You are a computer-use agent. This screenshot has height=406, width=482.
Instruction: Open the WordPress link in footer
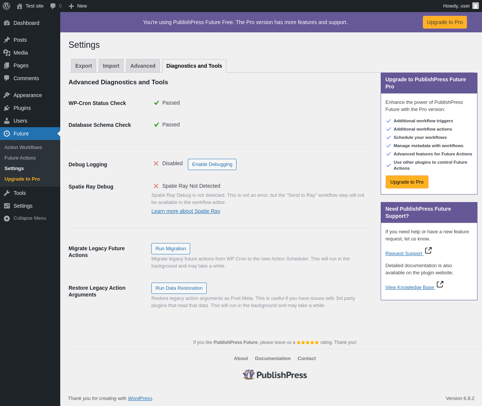140,398
